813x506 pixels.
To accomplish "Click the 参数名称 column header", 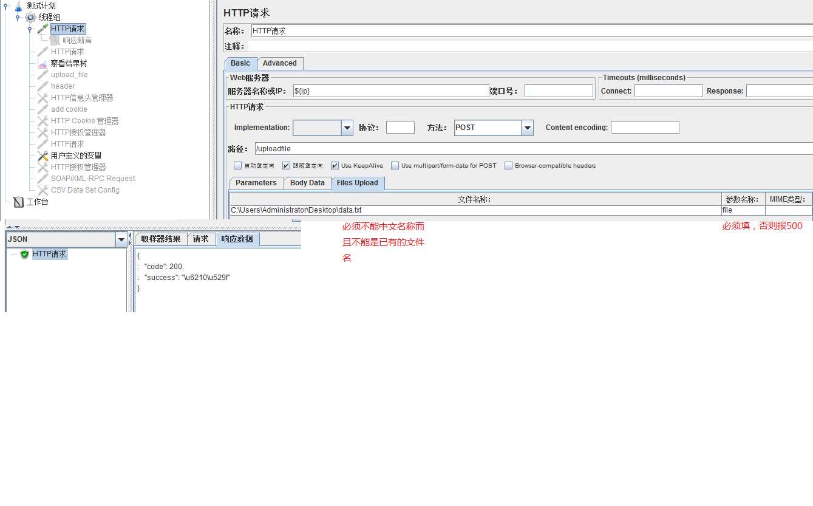I will click(743, 199).
